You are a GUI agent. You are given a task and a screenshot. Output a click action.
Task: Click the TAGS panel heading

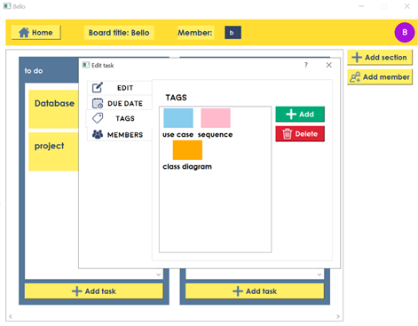click(176, 98)
